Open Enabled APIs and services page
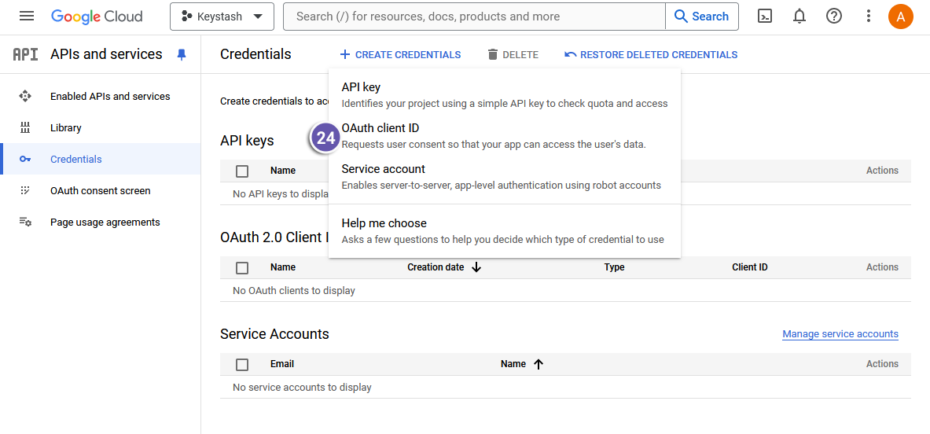Screen dimensions: 930x434 click(x=101, y=96)
